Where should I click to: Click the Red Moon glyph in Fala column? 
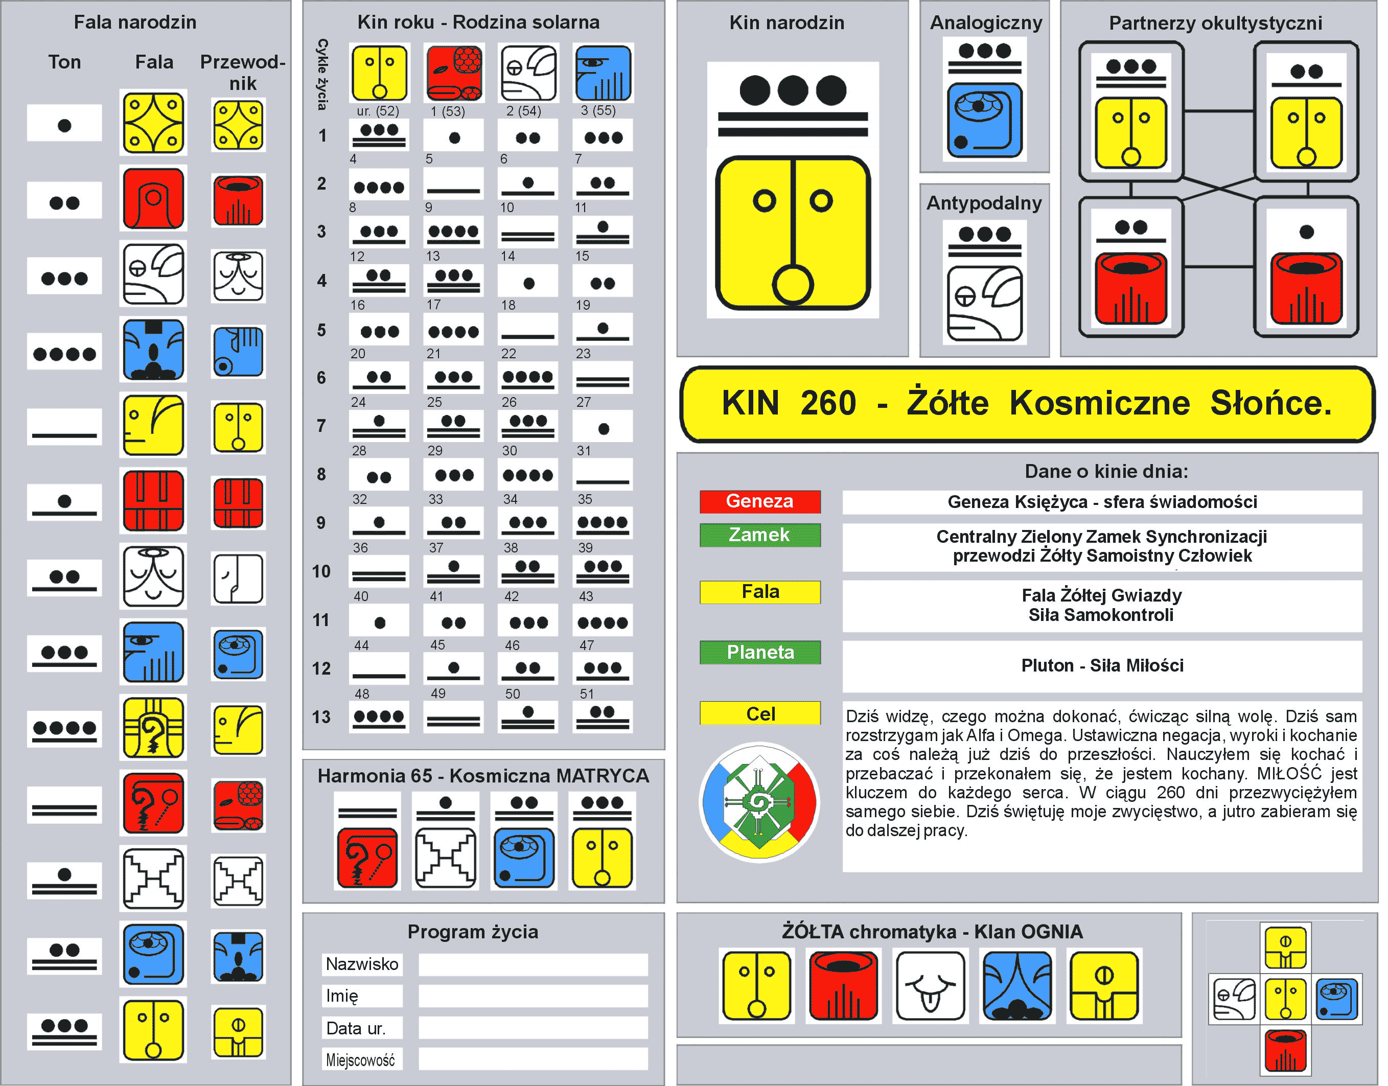[154, 199]
